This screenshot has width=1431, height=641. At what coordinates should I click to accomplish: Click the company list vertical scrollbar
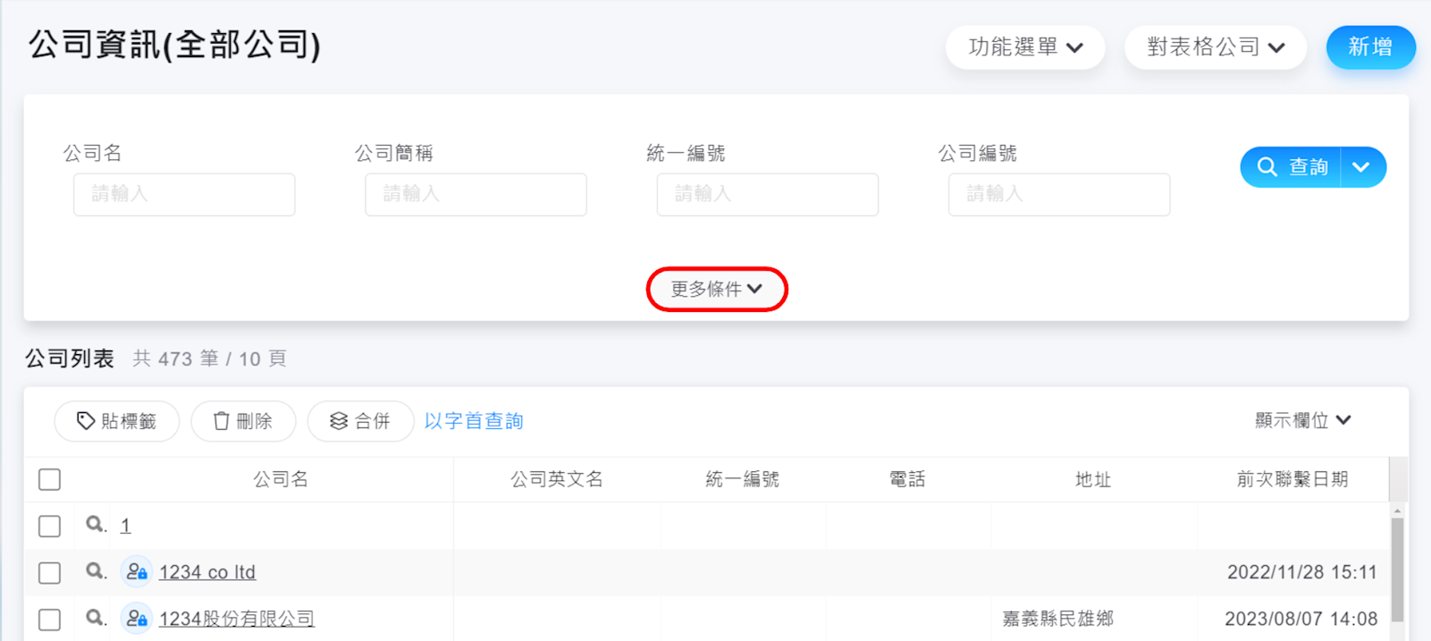click(x=1397, y=568)
